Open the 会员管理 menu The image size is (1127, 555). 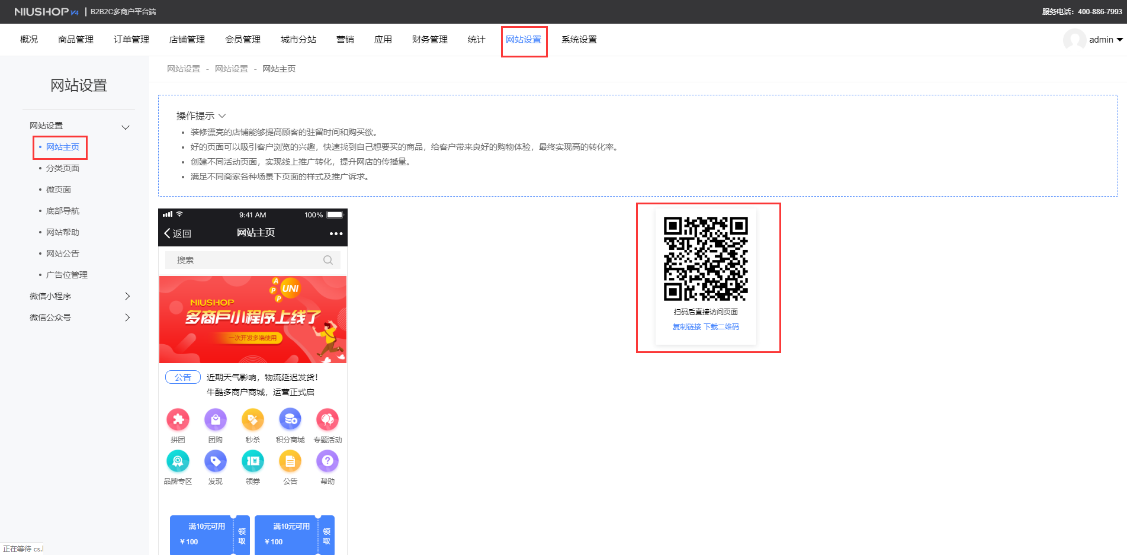[x=243, y=40]
